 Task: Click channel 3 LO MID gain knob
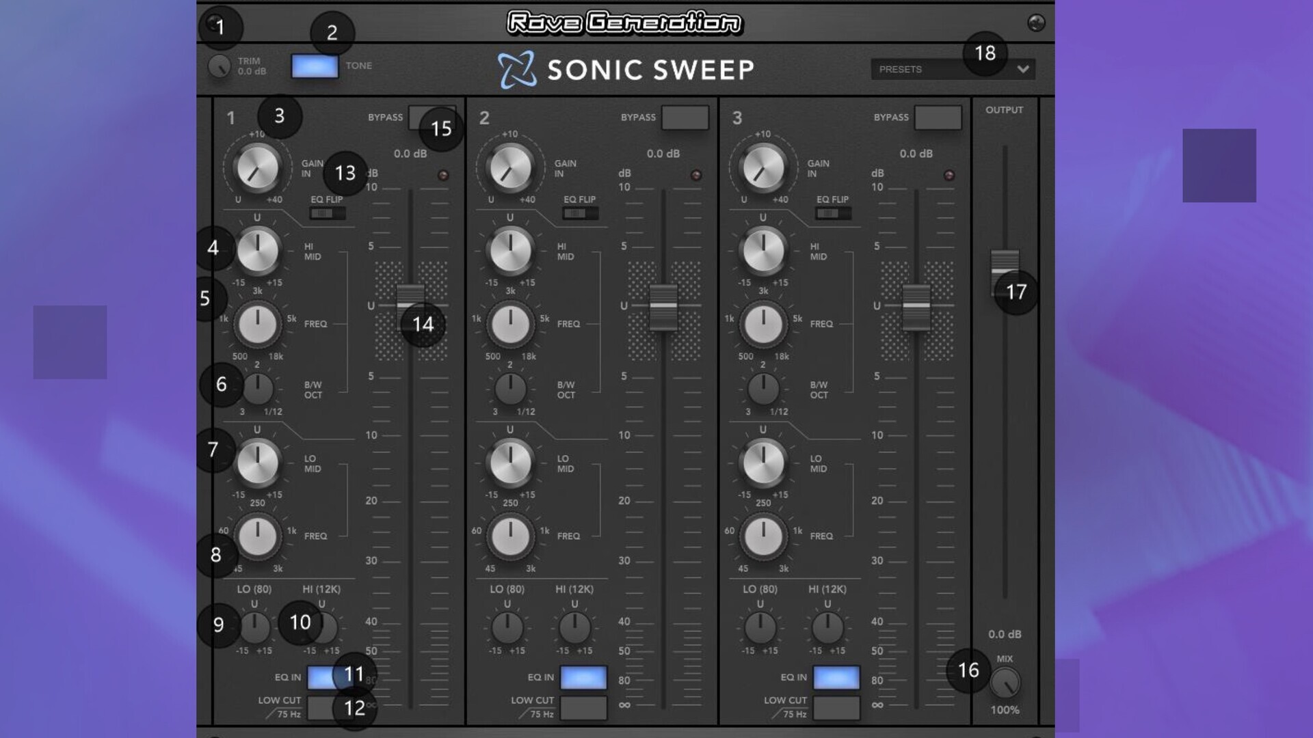[763, 463]
